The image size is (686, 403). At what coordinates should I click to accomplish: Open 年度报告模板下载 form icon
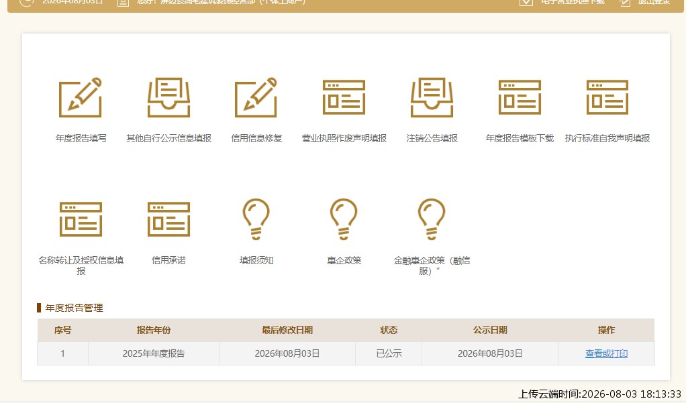pos(520,97)
